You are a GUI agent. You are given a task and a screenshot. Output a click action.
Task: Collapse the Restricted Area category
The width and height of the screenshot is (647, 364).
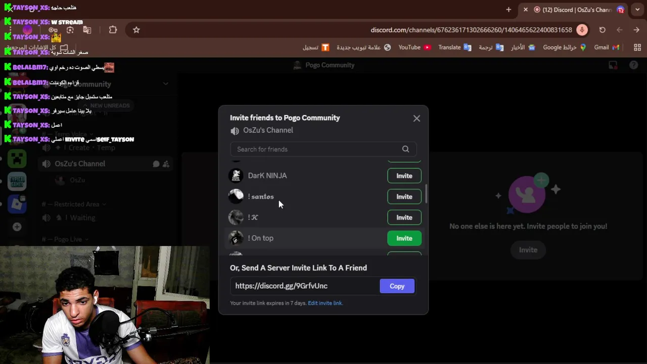click(x=74, y=204)
